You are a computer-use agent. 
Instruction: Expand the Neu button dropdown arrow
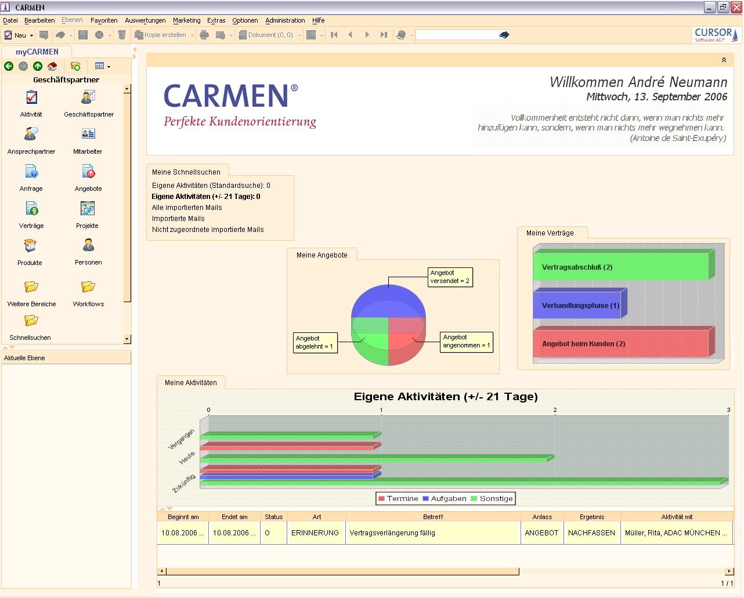(31, 35)
